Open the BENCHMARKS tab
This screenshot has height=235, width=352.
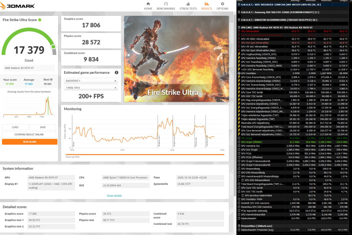pos(166,6)
